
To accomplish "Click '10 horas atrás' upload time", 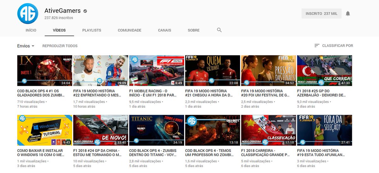I will coord(84,107).
